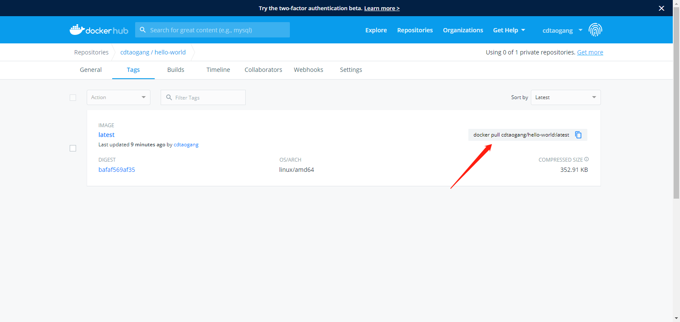Open Organizations in the top navigation
This screenshot has height=322, width=680.
click(x=463, y=30)
